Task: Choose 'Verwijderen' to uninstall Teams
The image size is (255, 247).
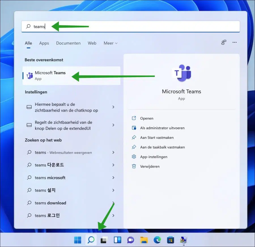Action: pos(150,166)
